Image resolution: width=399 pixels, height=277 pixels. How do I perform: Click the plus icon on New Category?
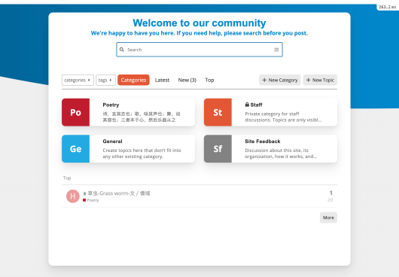264,80
